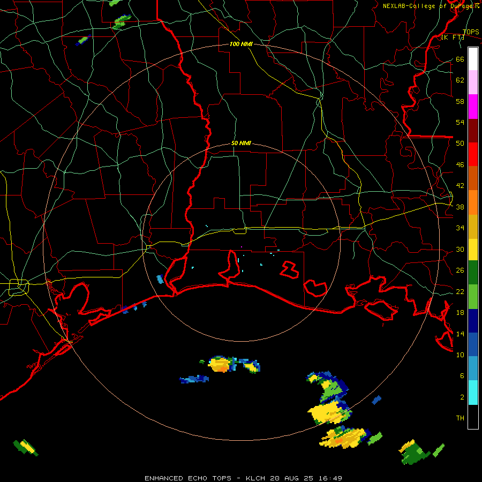Click the tiny magenta echo pixel inside 50 NMI ring
482x482 pixels.
click(242, 247)
